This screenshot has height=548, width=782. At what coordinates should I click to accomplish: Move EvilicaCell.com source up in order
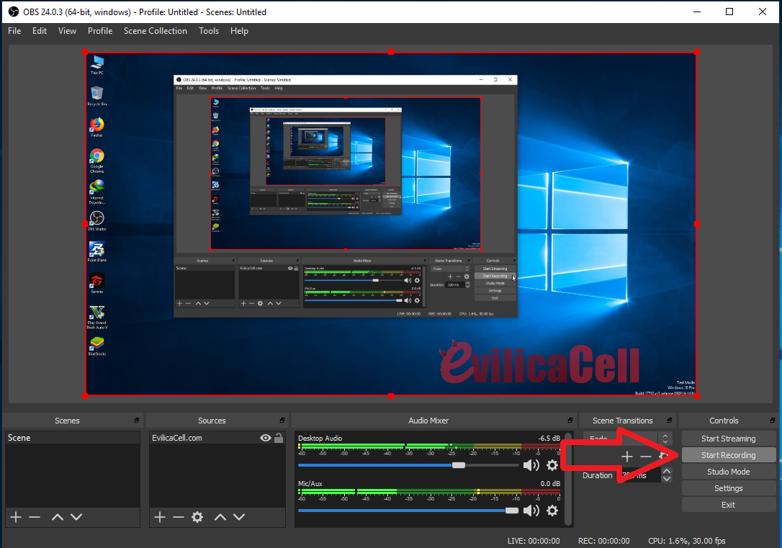click(x=220, y=516)
